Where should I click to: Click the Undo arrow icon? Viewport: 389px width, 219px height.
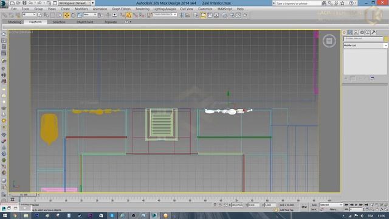(x=30, y=3)
